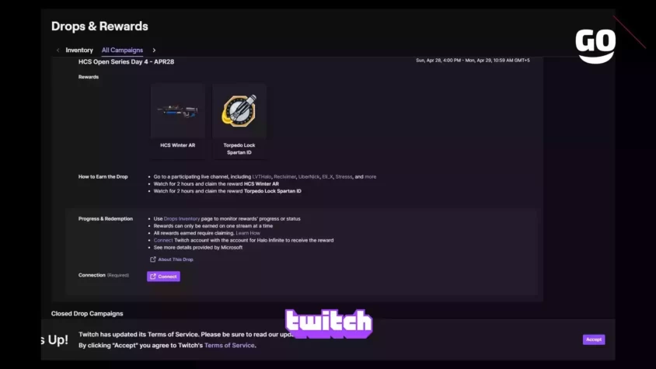Screen dimensions: 656x369
Task: Accept the updated Terms of Service
Action: click(594, 339)
